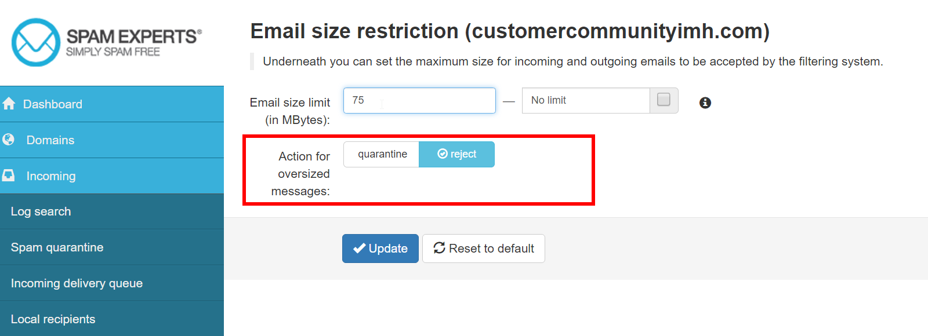Click the checkmark icon on Update button
The image size is (928, 336).
tap(359, 249)
